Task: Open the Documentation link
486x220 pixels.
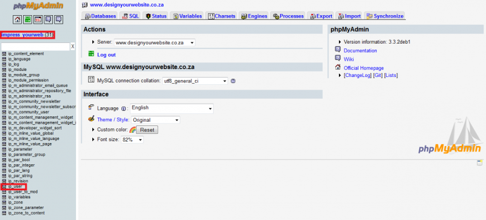Action: coord(360,50)
